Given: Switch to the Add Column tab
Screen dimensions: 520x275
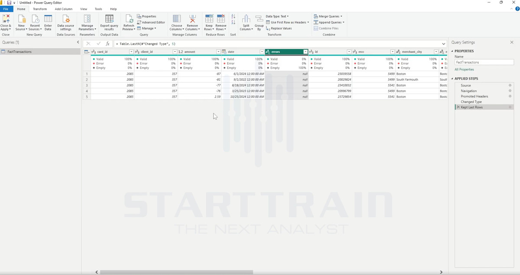Looking at the screenshot, I should [64, 9].
